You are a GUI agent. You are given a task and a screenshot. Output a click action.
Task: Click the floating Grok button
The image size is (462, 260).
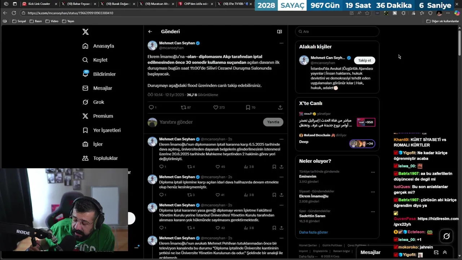click(446, 236)
